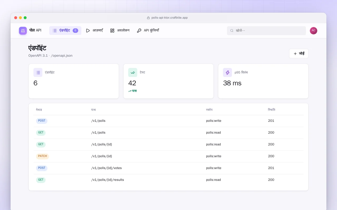This screenshot has width=337, height=210.
Task: Click the lightning icon on the p95 विलंब card
Action: pos(227,72)
